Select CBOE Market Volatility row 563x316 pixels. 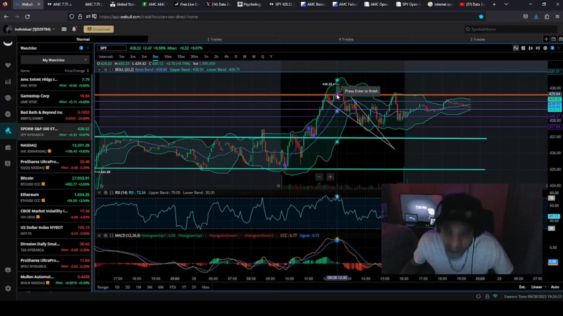55,214
